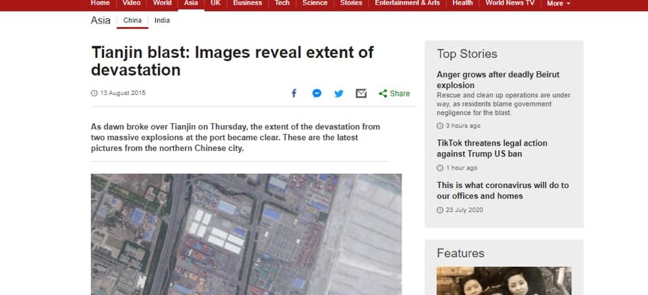This screenshot has width=648, height=295.
Task: Click the Features photo thumbnail
Action: coord(504,281)
